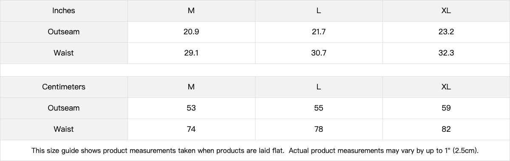Screen dimensions: 510x161
Task: Click the 30.7 waist value
Action: pos(319,53)
